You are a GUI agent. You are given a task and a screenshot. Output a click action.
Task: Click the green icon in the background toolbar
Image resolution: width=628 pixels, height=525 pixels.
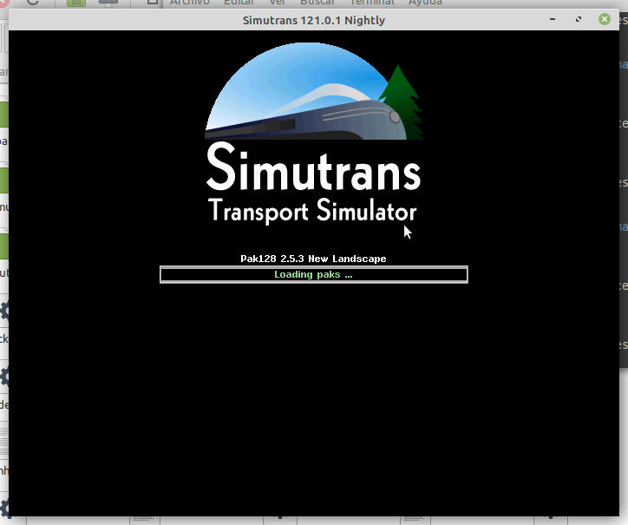[76, 3]
